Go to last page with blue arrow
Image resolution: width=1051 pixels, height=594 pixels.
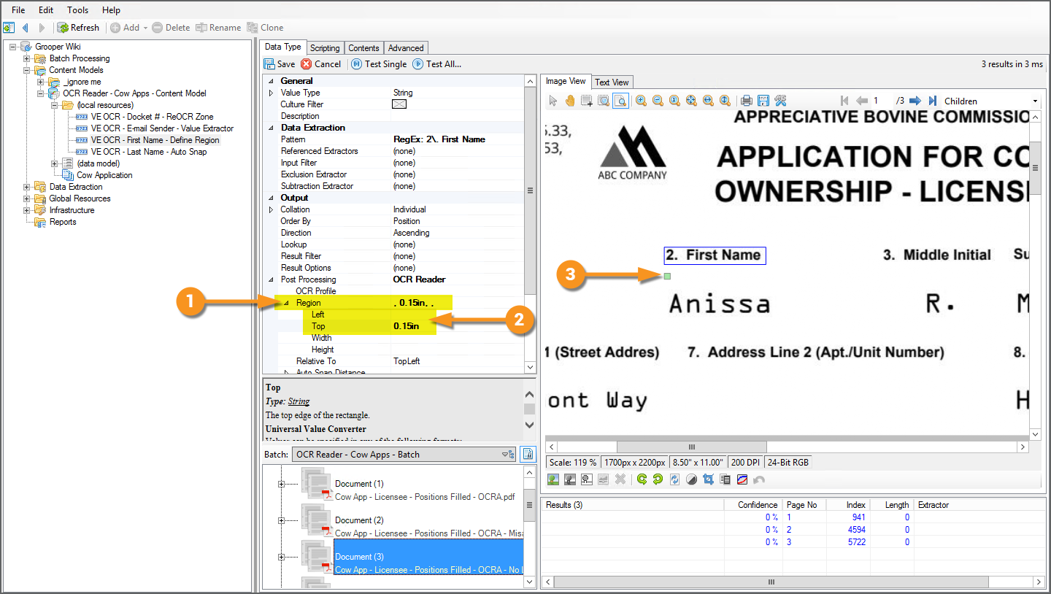click(932, 101)
